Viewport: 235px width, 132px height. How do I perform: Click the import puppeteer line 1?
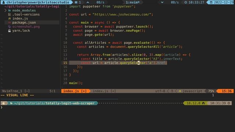click(x=102, y=7)
